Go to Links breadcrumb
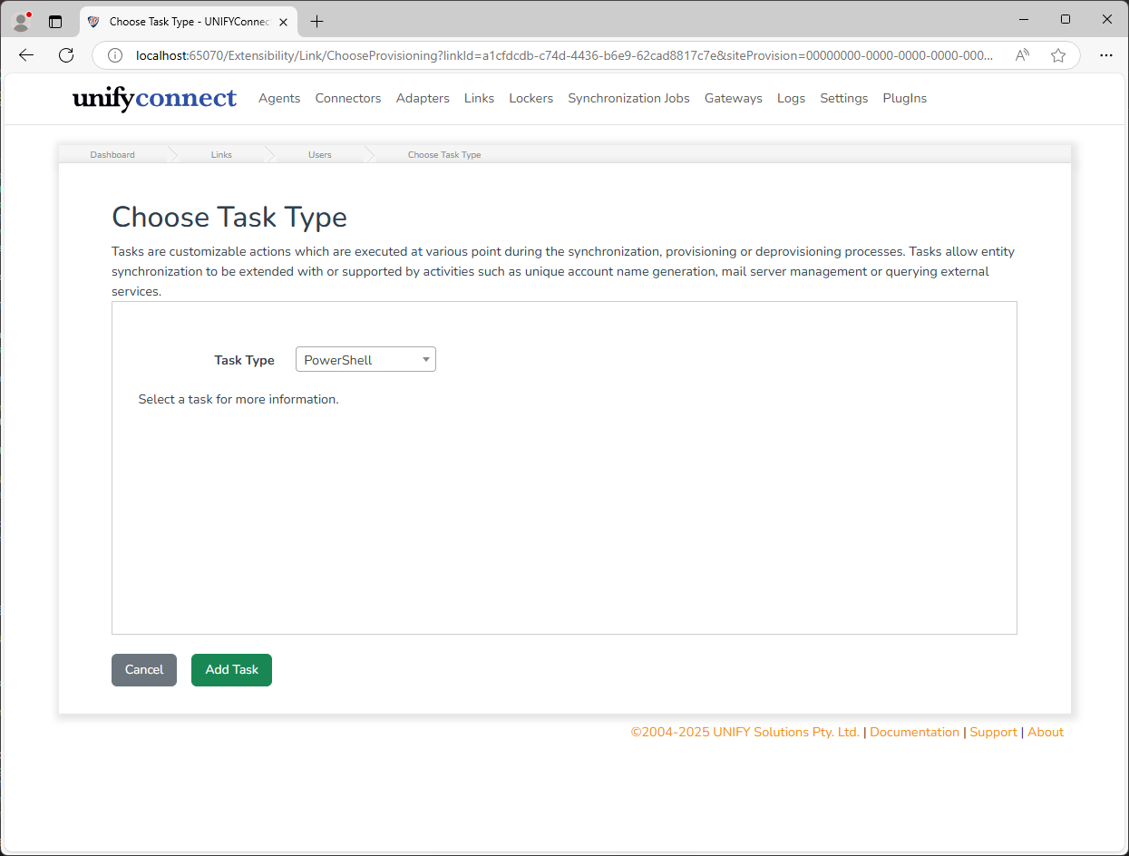 pyautogui.click(x=221, y=155)
